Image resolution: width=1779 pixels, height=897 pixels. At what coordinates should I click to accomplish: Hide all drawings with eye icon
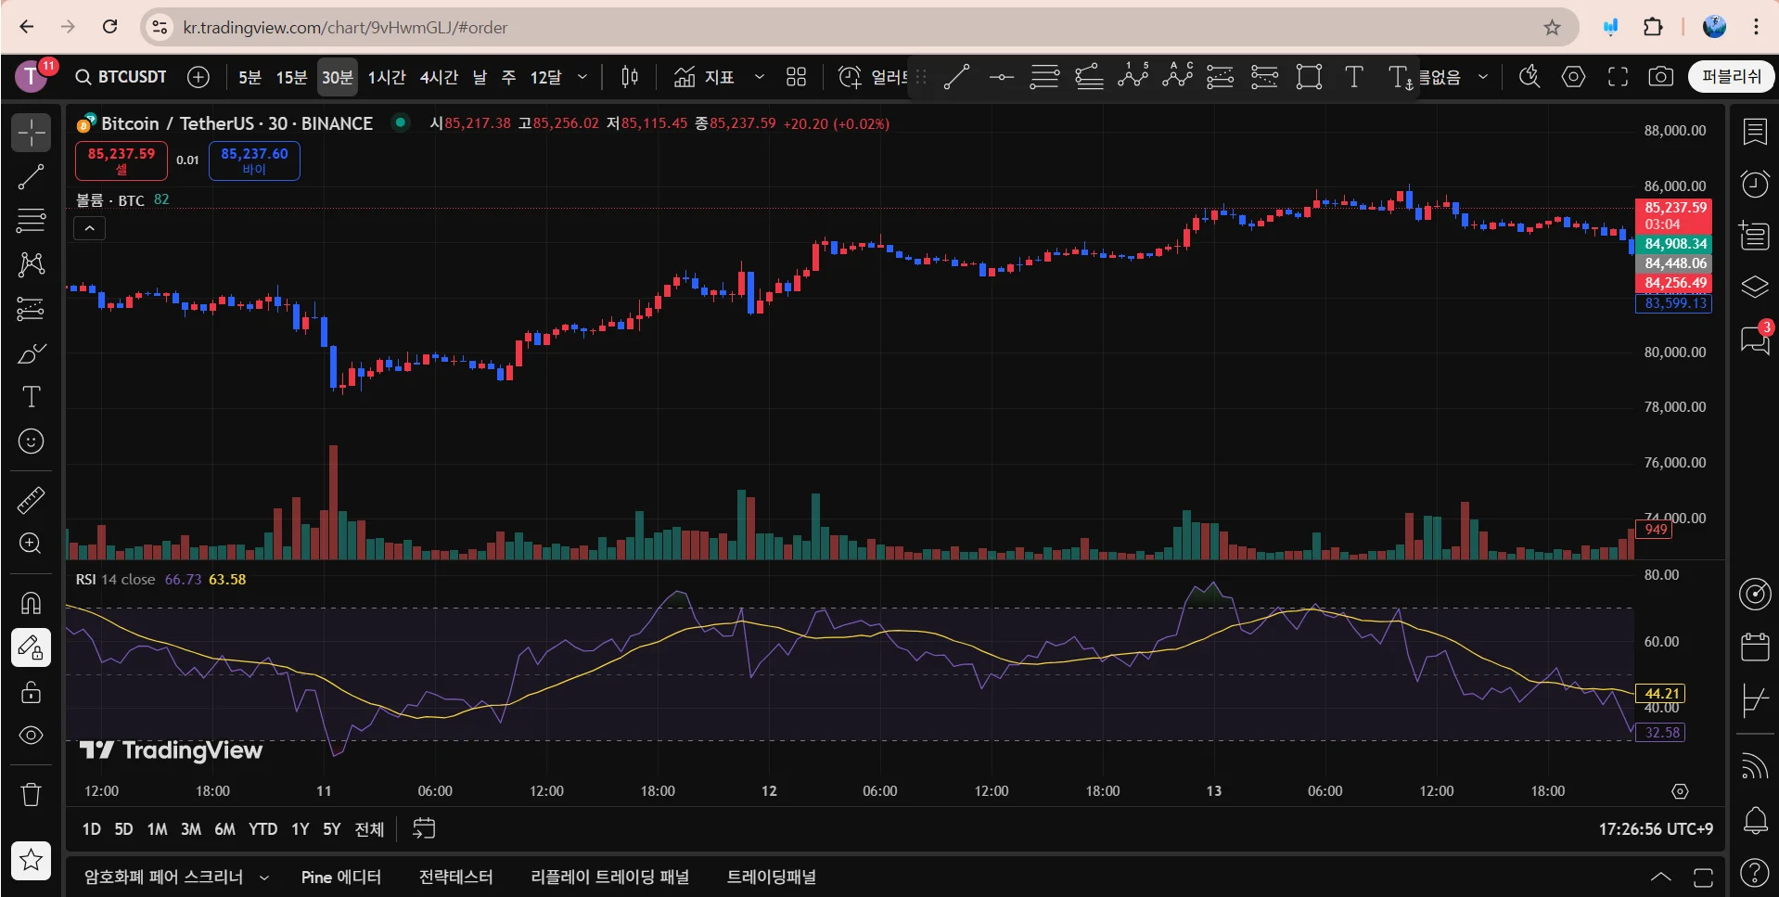click(31, 736)
